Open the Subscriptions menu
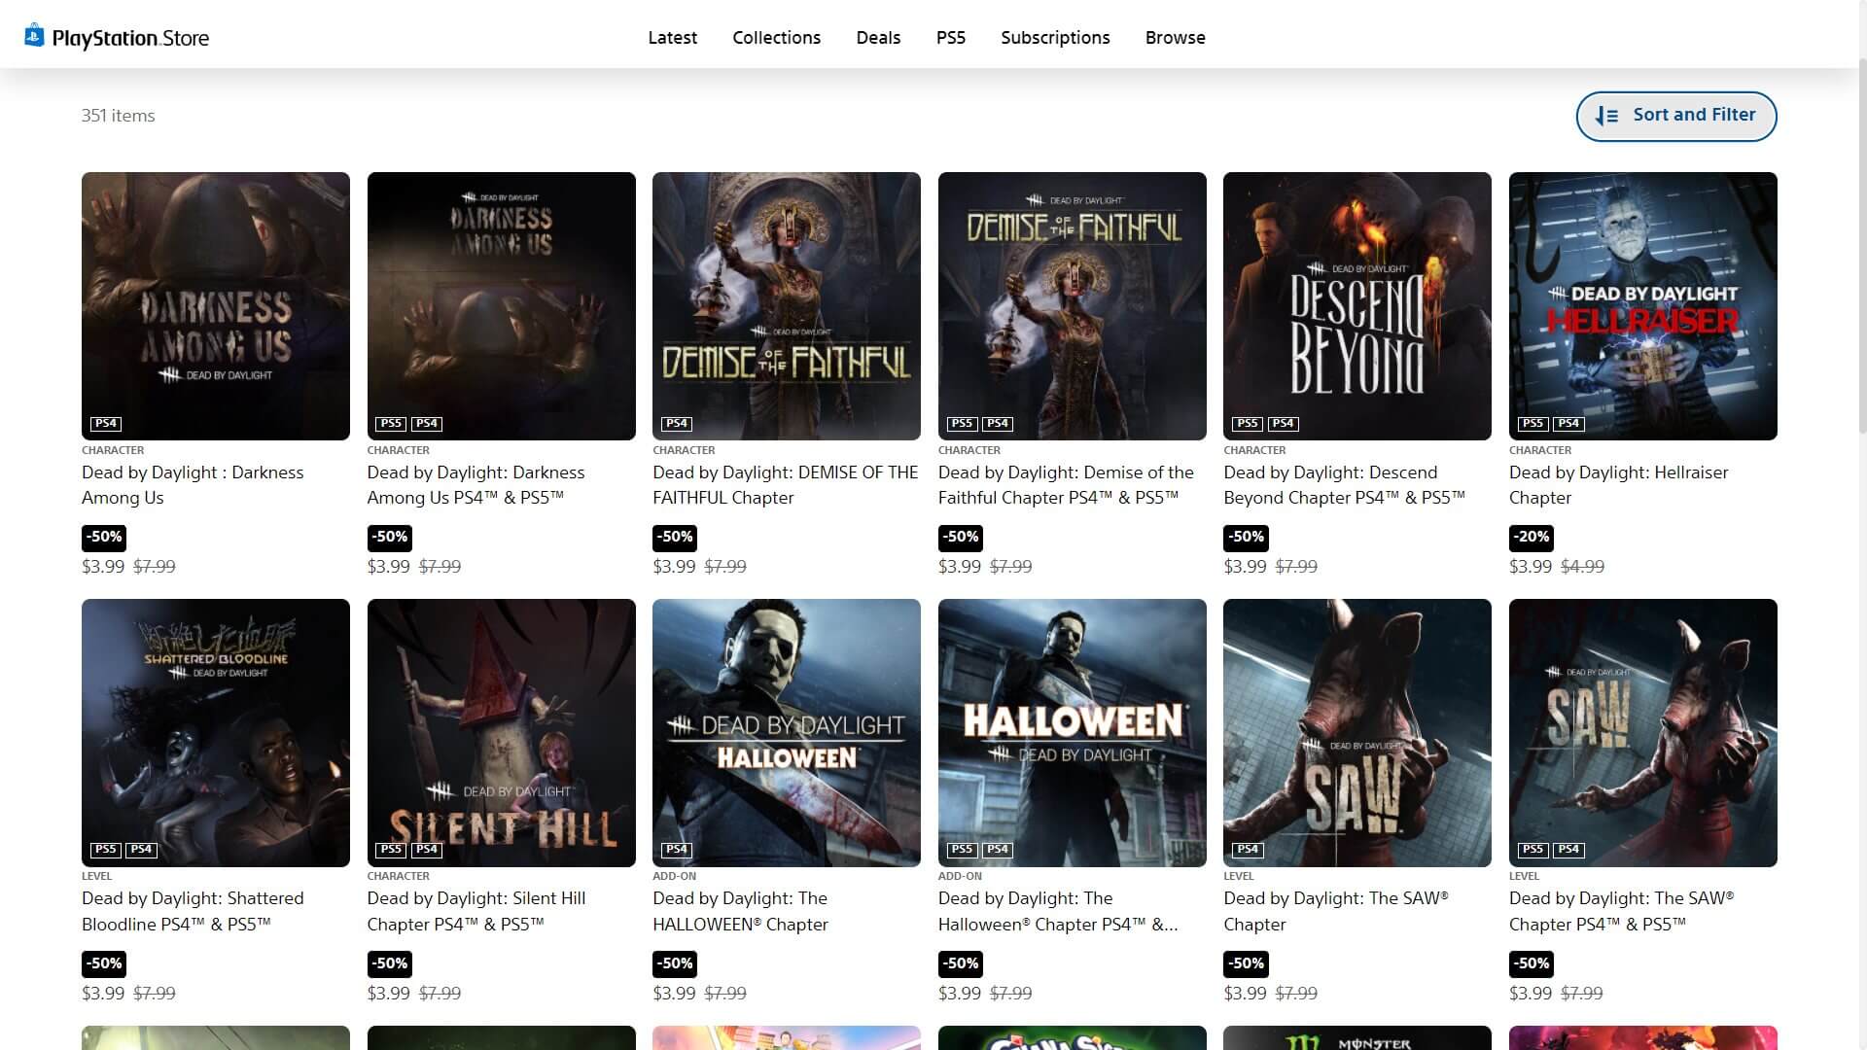Viewport: 1867px width, 1050px height. (x=1054, y=38)
